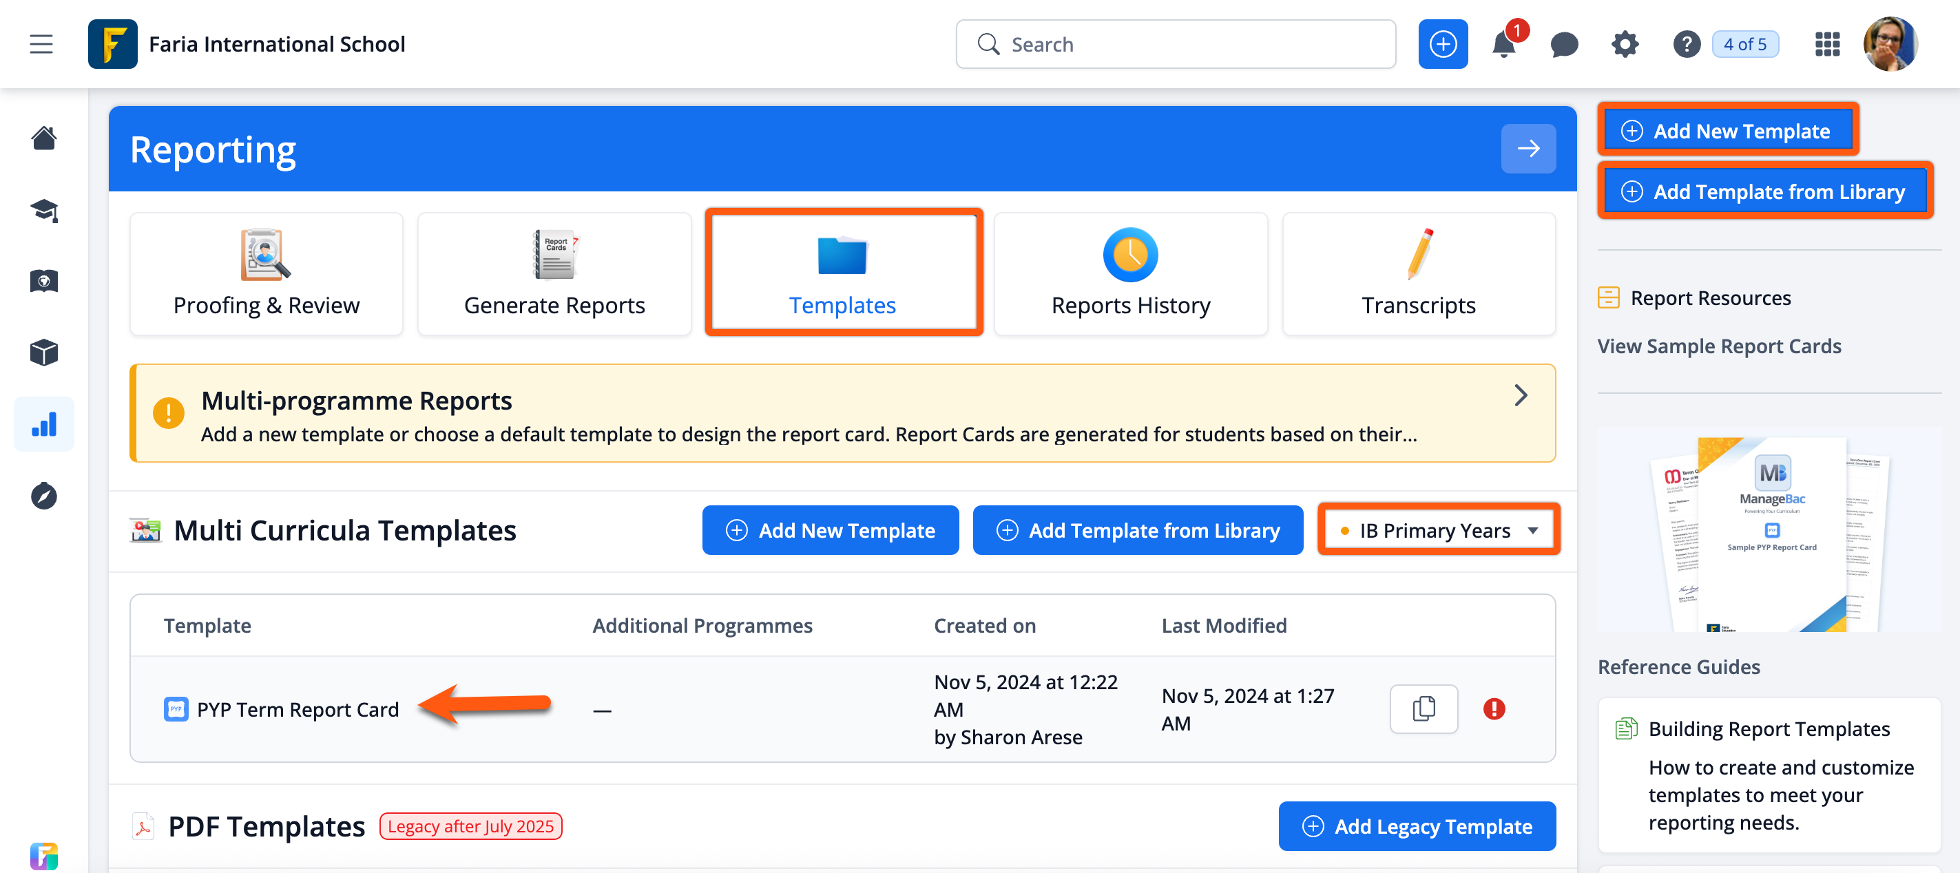This screenshot has width=1960, height=873.
Task: Click the blue quick add plus button
Action: point(1443,45)
